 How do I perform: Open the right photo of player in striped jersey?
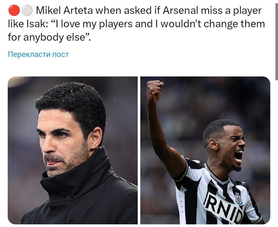click(205, 150)
